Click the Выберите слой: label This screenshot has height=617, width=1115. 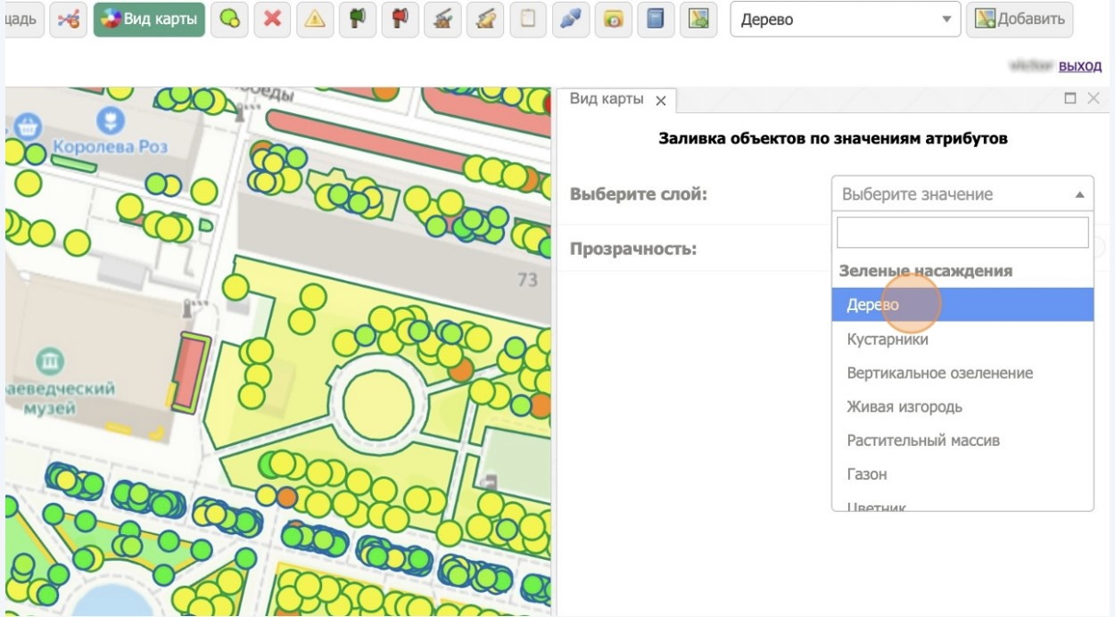tap(639, 193)
